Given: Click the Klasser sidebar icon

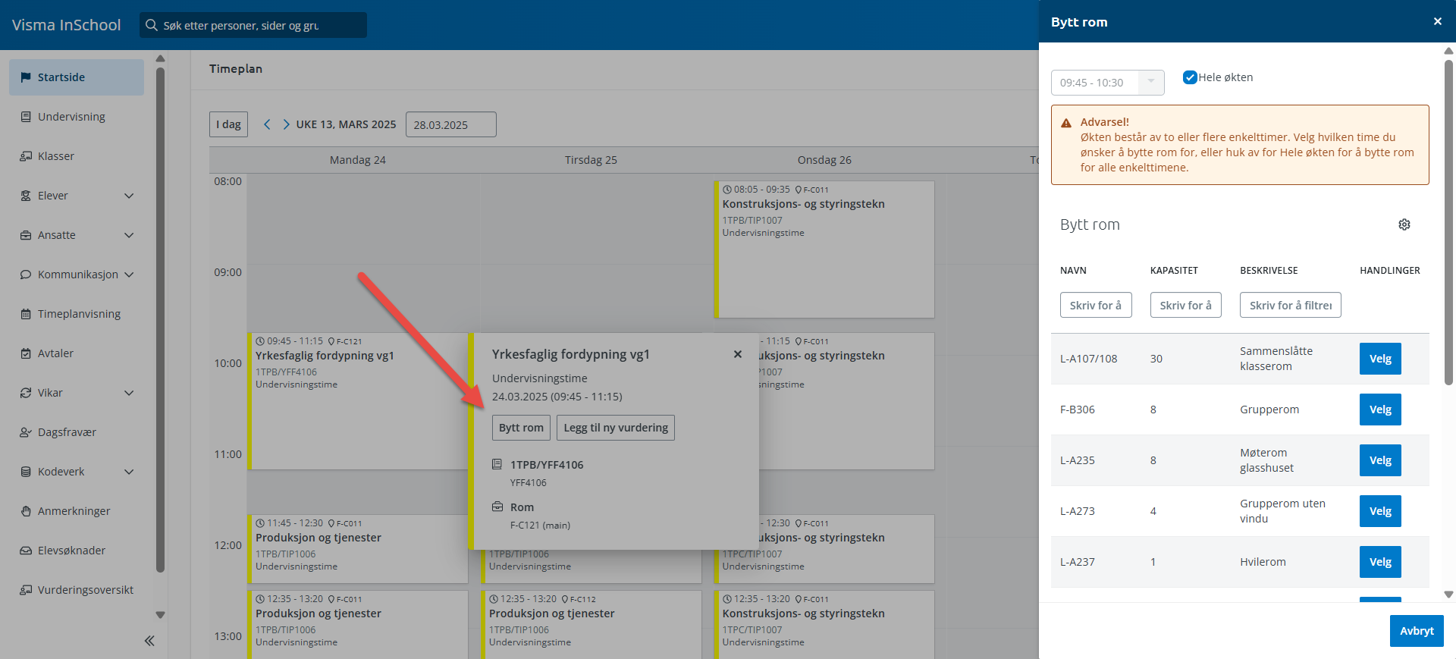Looking at the screenshot, I should click(x=26, y=156).
